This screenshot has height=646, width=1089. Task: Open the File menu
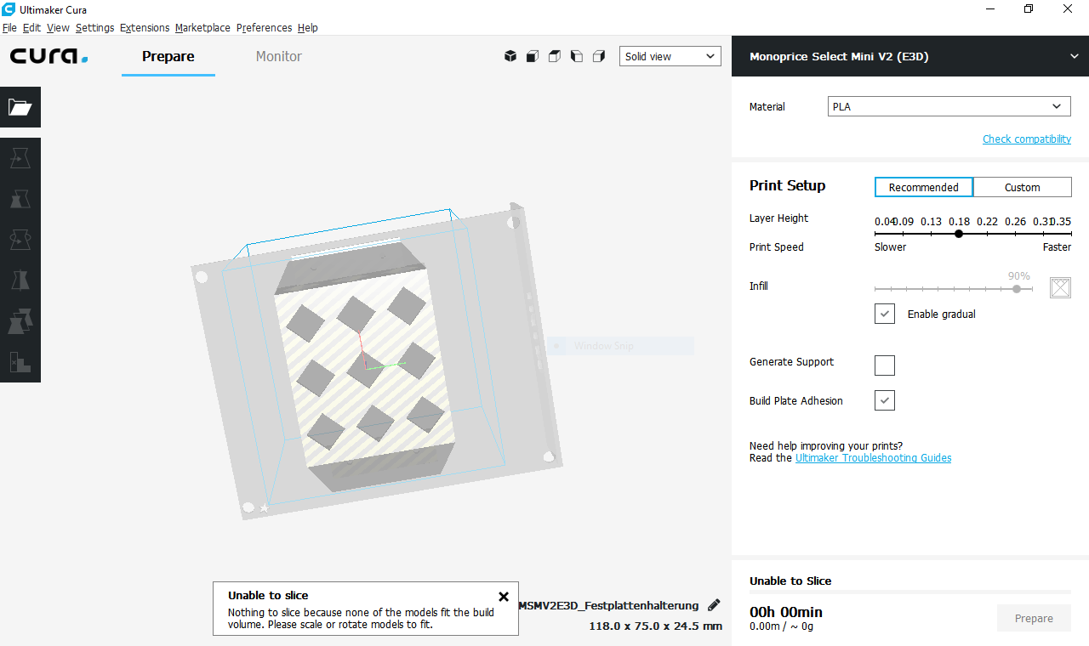(9, 27)
